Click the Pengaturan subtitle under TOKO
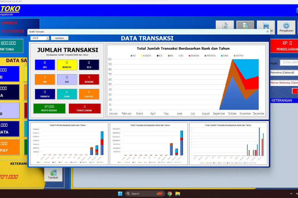The image size is (298, 198). point(7,15)
